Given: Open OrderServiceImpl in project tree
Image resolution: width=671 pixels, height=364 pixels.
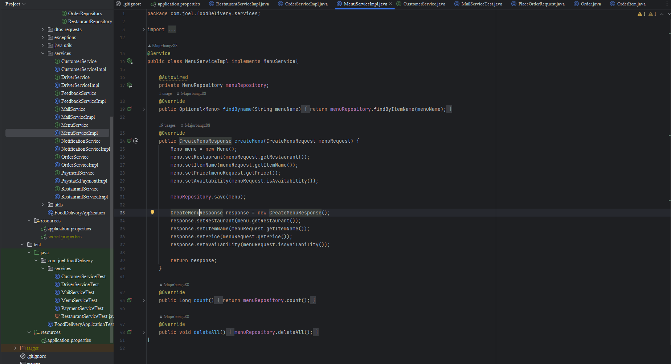Looking at the screenshot, I should [79, 165].
